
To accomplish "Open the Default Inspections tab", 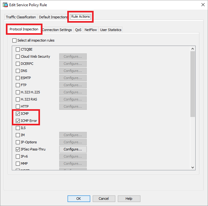I will [53, 17].
